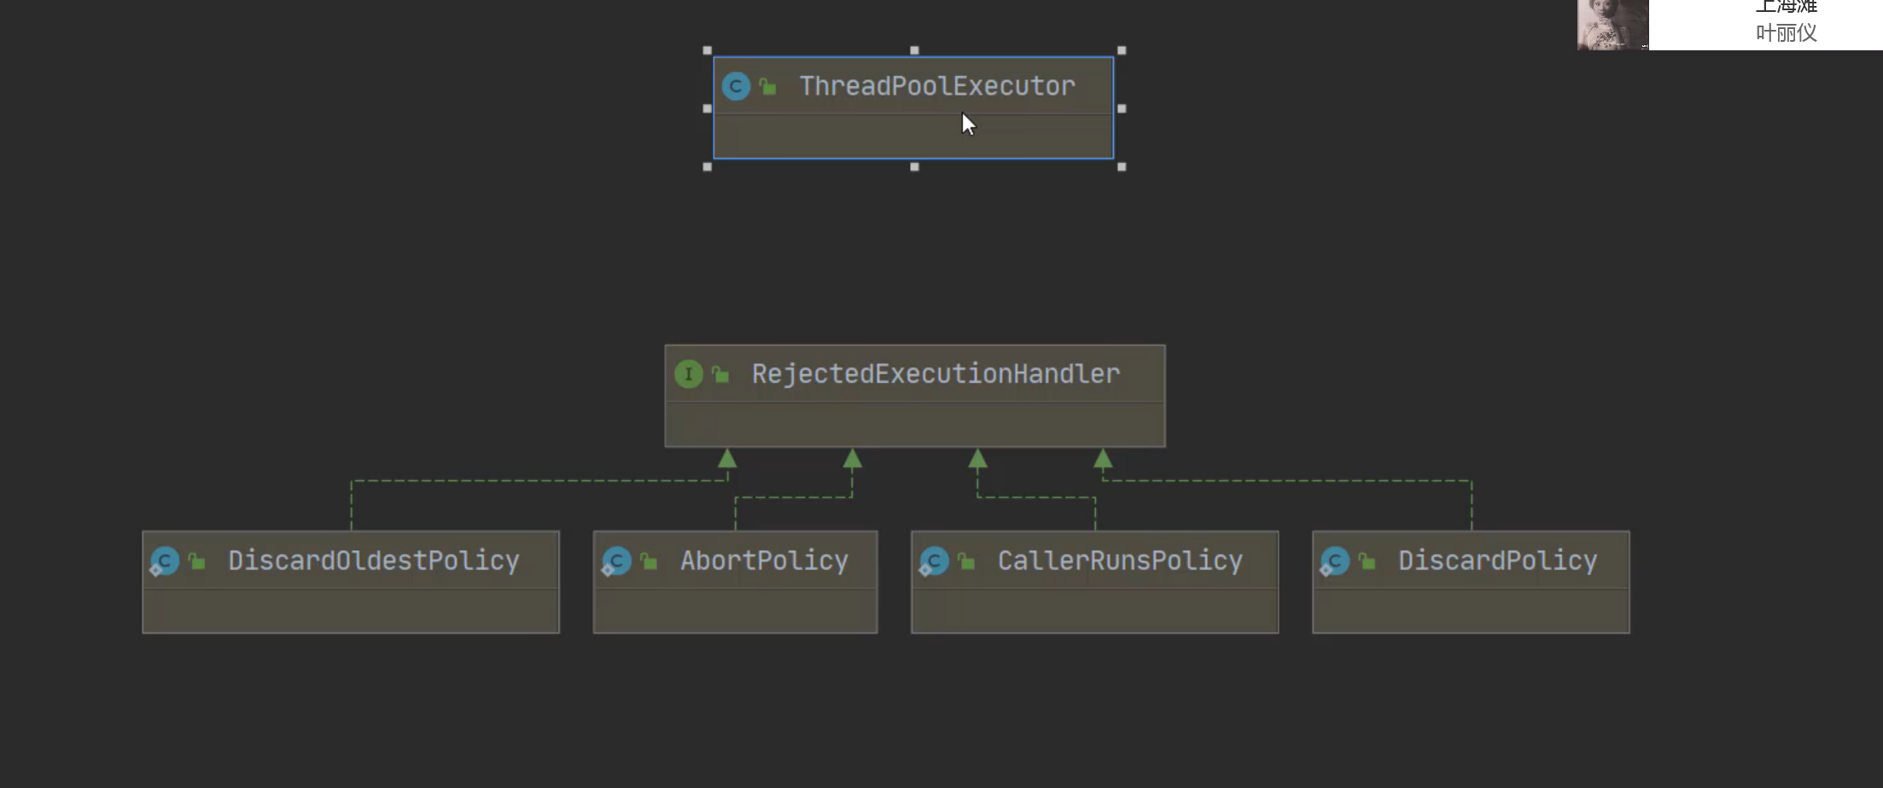The width and height of the screenshot is (1883, 788).
Task: Click the class icon of DiscardOldestPolicy
Action: coord(165,561)
